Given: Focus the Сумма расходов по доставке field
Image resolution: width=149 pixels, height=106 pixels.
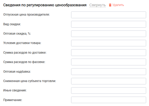Looking at the screenshot, I should (109, 53).
